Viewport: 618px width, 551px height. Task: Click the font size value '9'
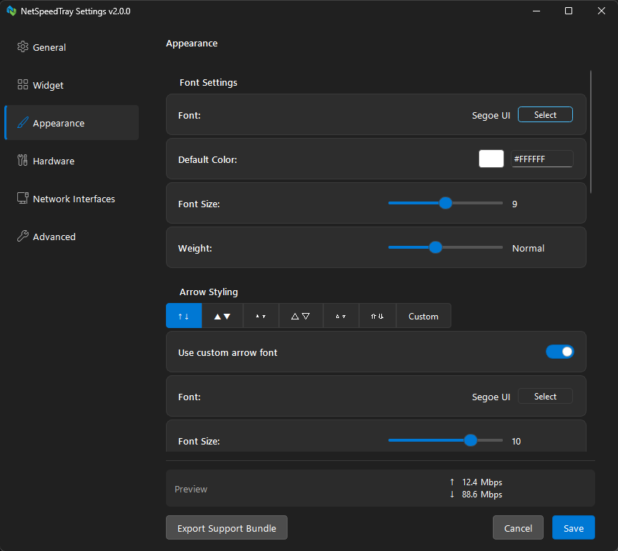pos(514,204)
